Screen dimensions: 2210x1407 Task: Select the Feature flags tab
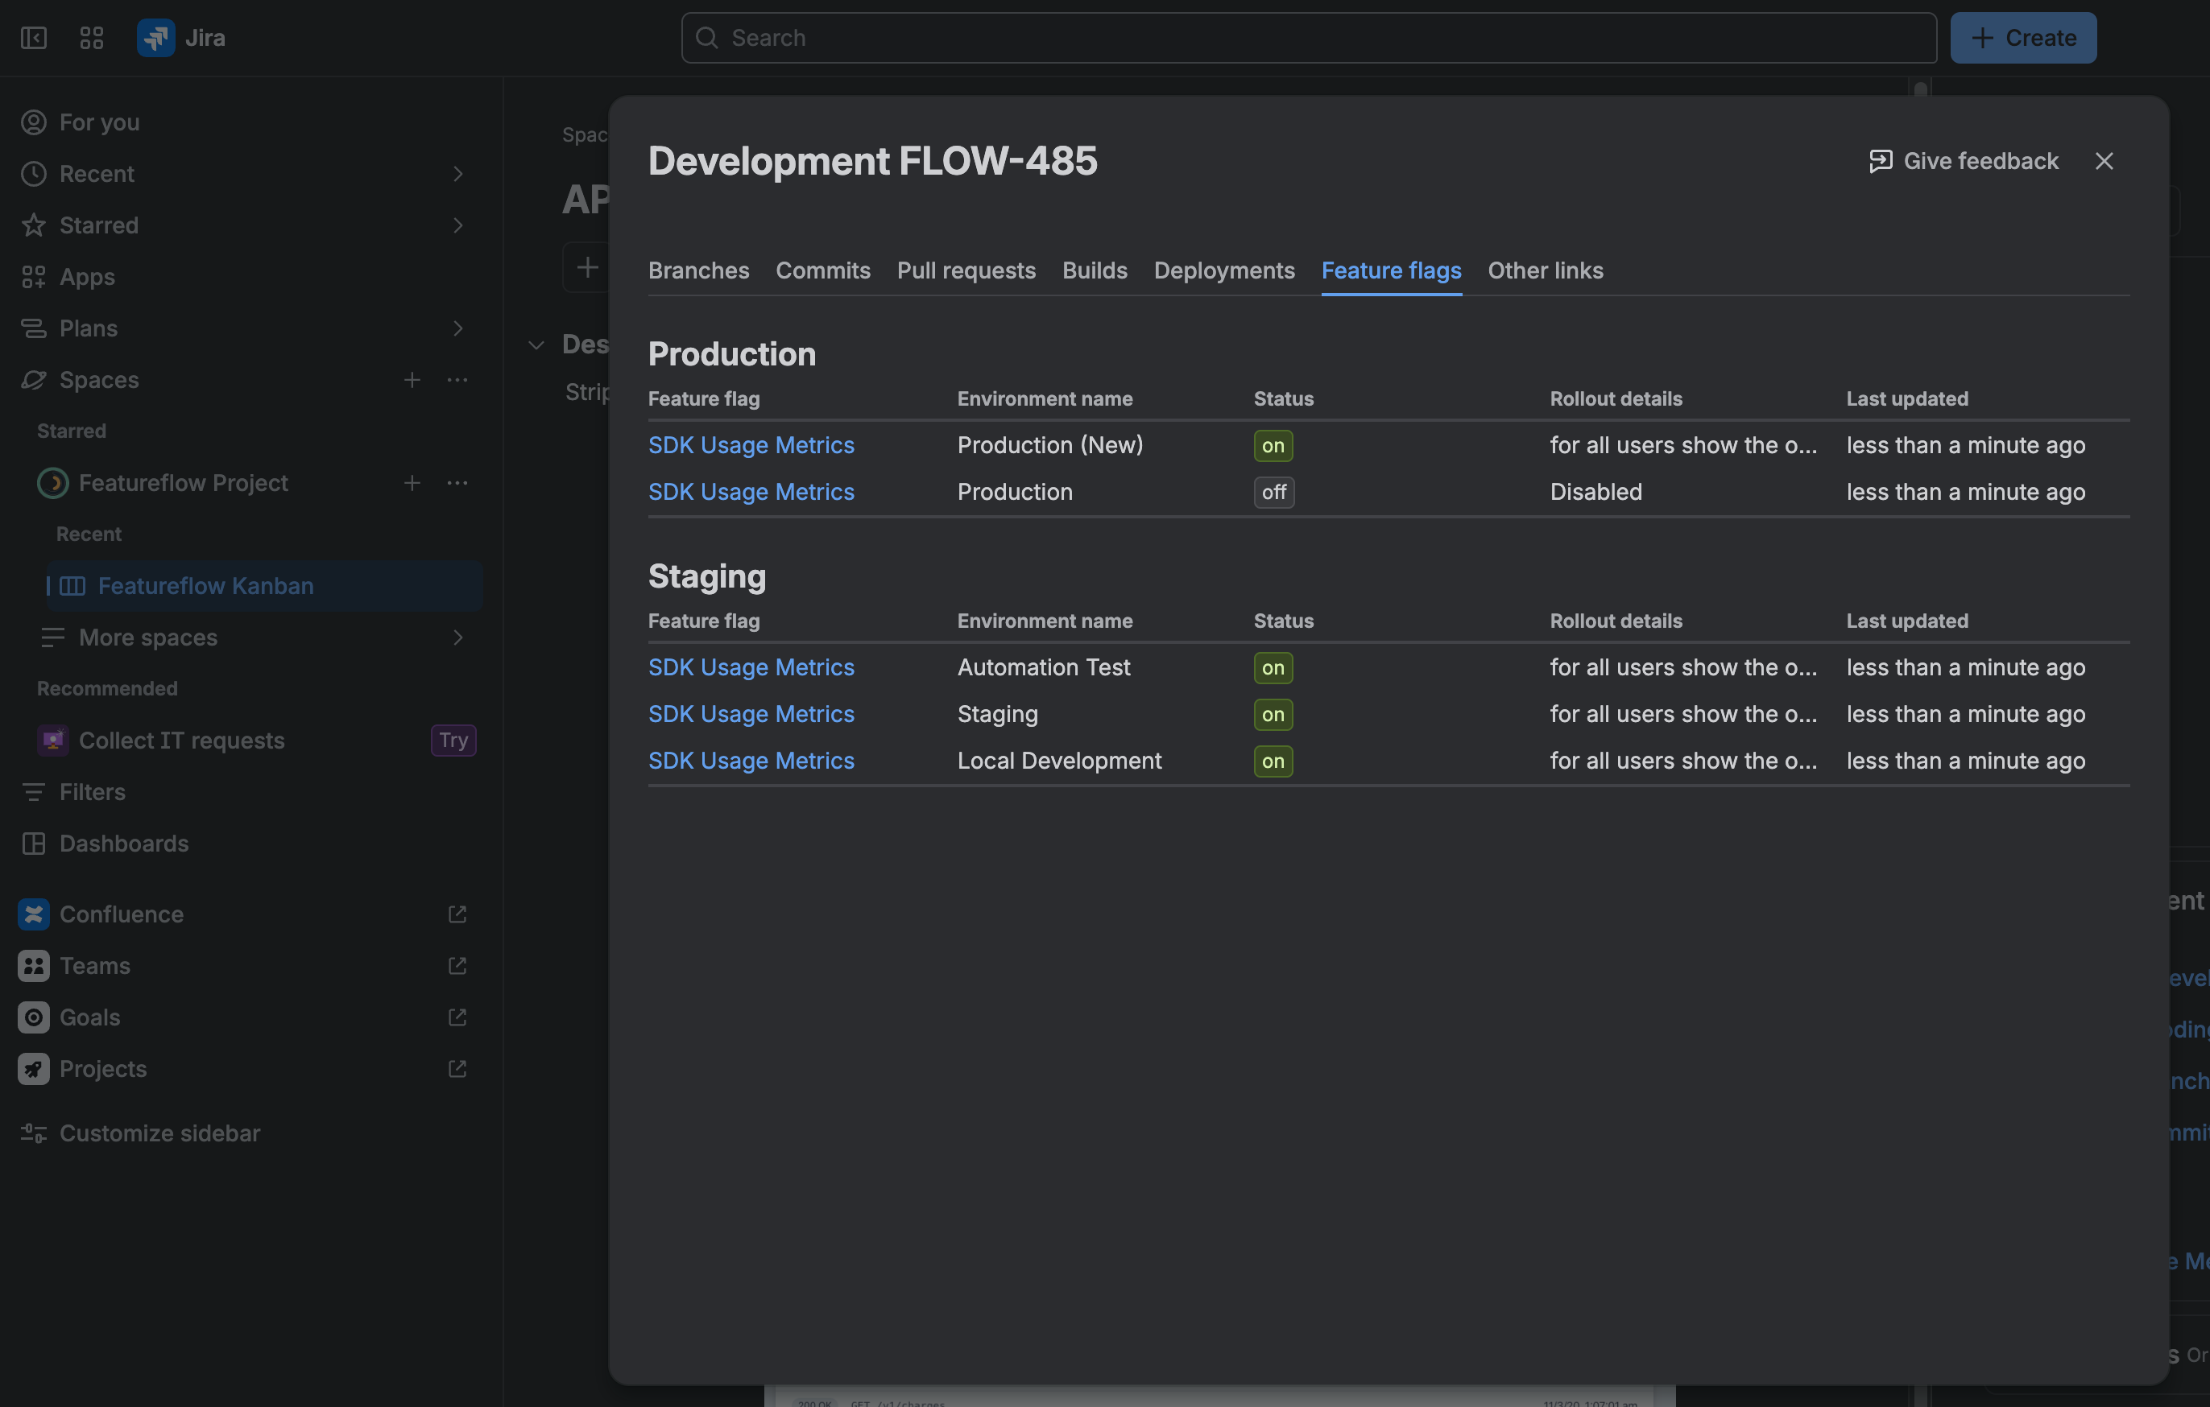pyautogui.click(x=1392, y=270)
